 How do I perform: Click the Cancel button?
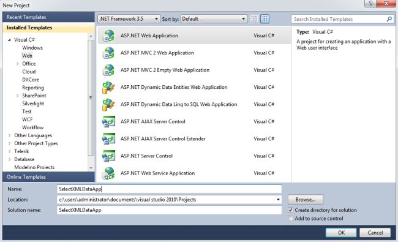coord(375,233)
